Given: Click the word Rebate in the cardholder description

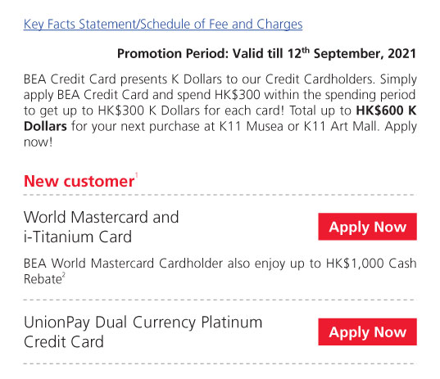Looking at the screenshot, I should 43,279.
